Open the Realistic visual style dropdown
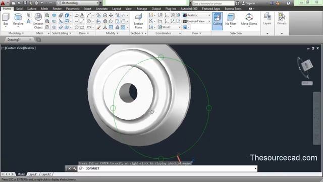This screenshot has height=182, width=323. [197, 15]
